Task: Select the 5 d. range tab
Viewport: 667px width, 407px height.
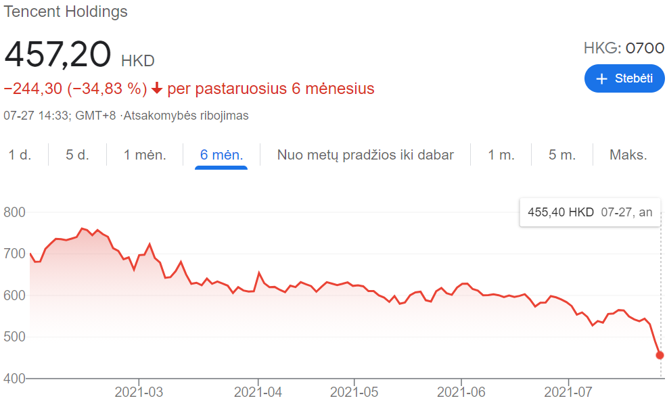Action: (x=77, y=154)
